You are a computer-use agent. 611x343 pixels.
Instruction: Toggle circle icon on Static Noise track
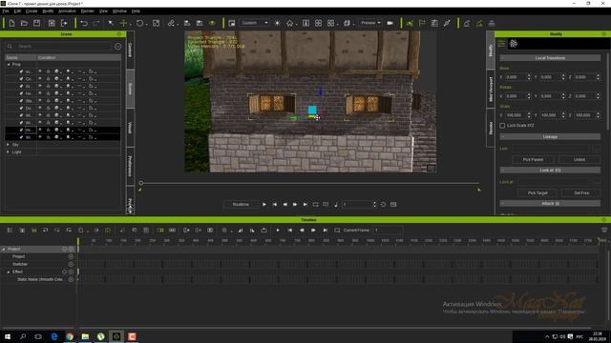pos(71,279)
